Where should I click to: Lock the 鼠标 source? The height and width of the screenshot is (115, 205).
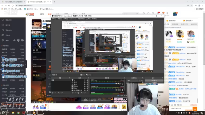point(87,82)
